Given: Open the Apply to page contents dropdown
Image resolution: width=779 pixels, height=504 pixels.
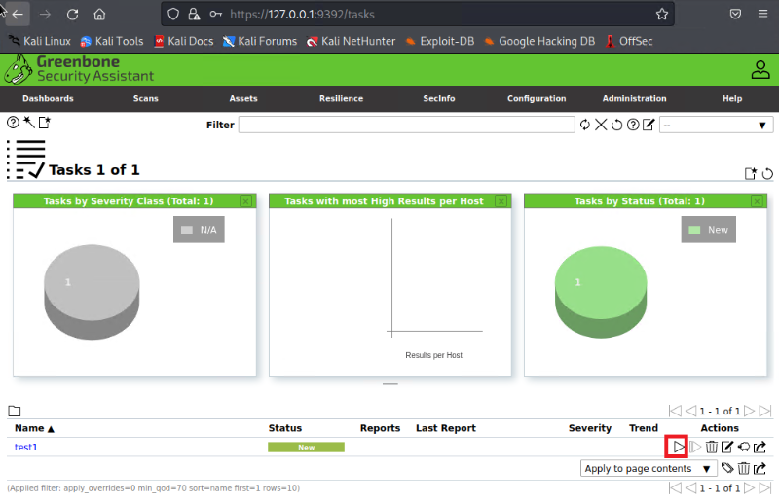Looking at the screenshot, I should click(x=648, y=468).
